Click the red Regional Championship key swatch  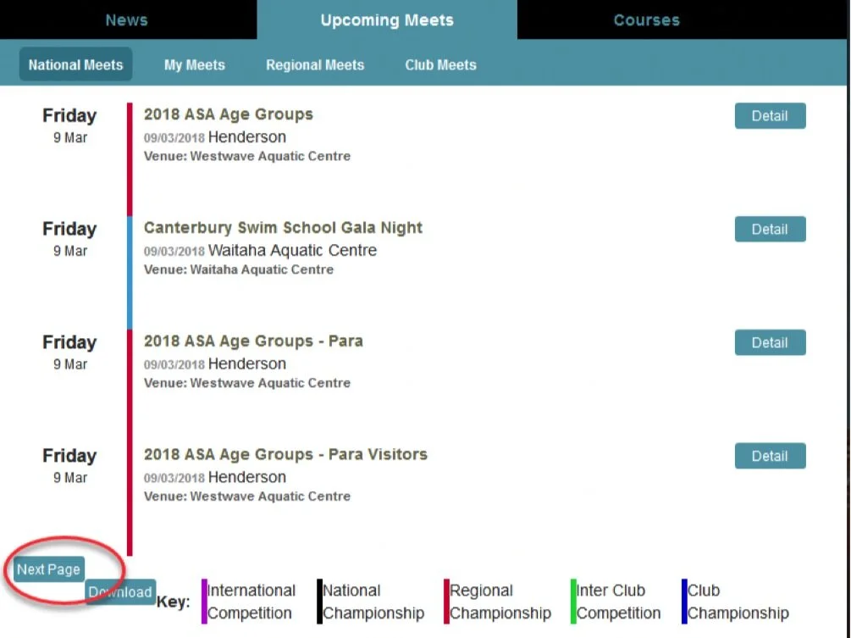[446, 601]
